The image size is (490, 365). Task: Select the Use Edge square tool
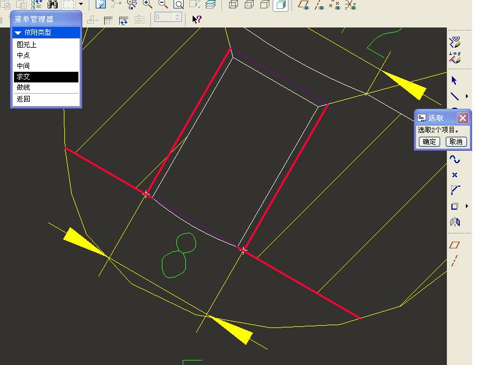point(455,206)
